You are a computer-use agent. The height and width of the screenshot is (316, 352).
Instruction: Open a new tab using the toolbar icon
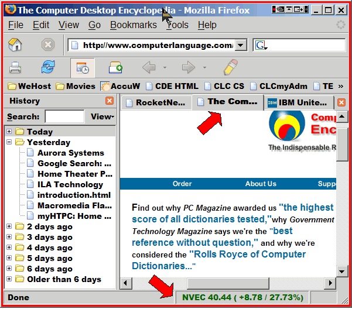point(115,67)
